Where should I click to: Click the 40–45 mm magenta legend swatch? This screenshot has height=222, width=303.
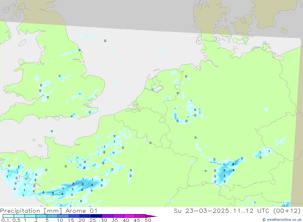(129, 216)
